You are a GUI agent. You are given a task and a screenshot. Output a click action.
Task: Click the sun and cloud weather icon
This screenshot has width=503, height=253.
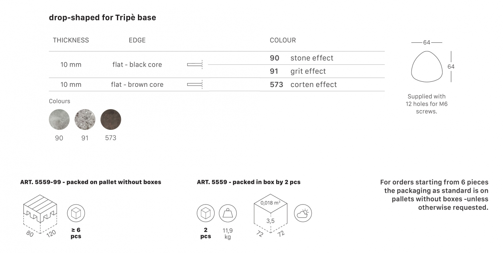click(x=303, y=213)
